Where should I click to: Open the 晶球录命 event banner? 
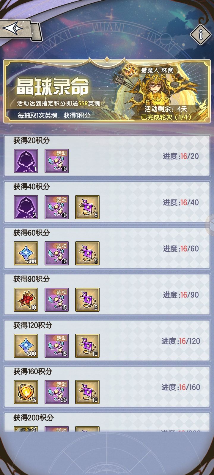pos(107,91)
